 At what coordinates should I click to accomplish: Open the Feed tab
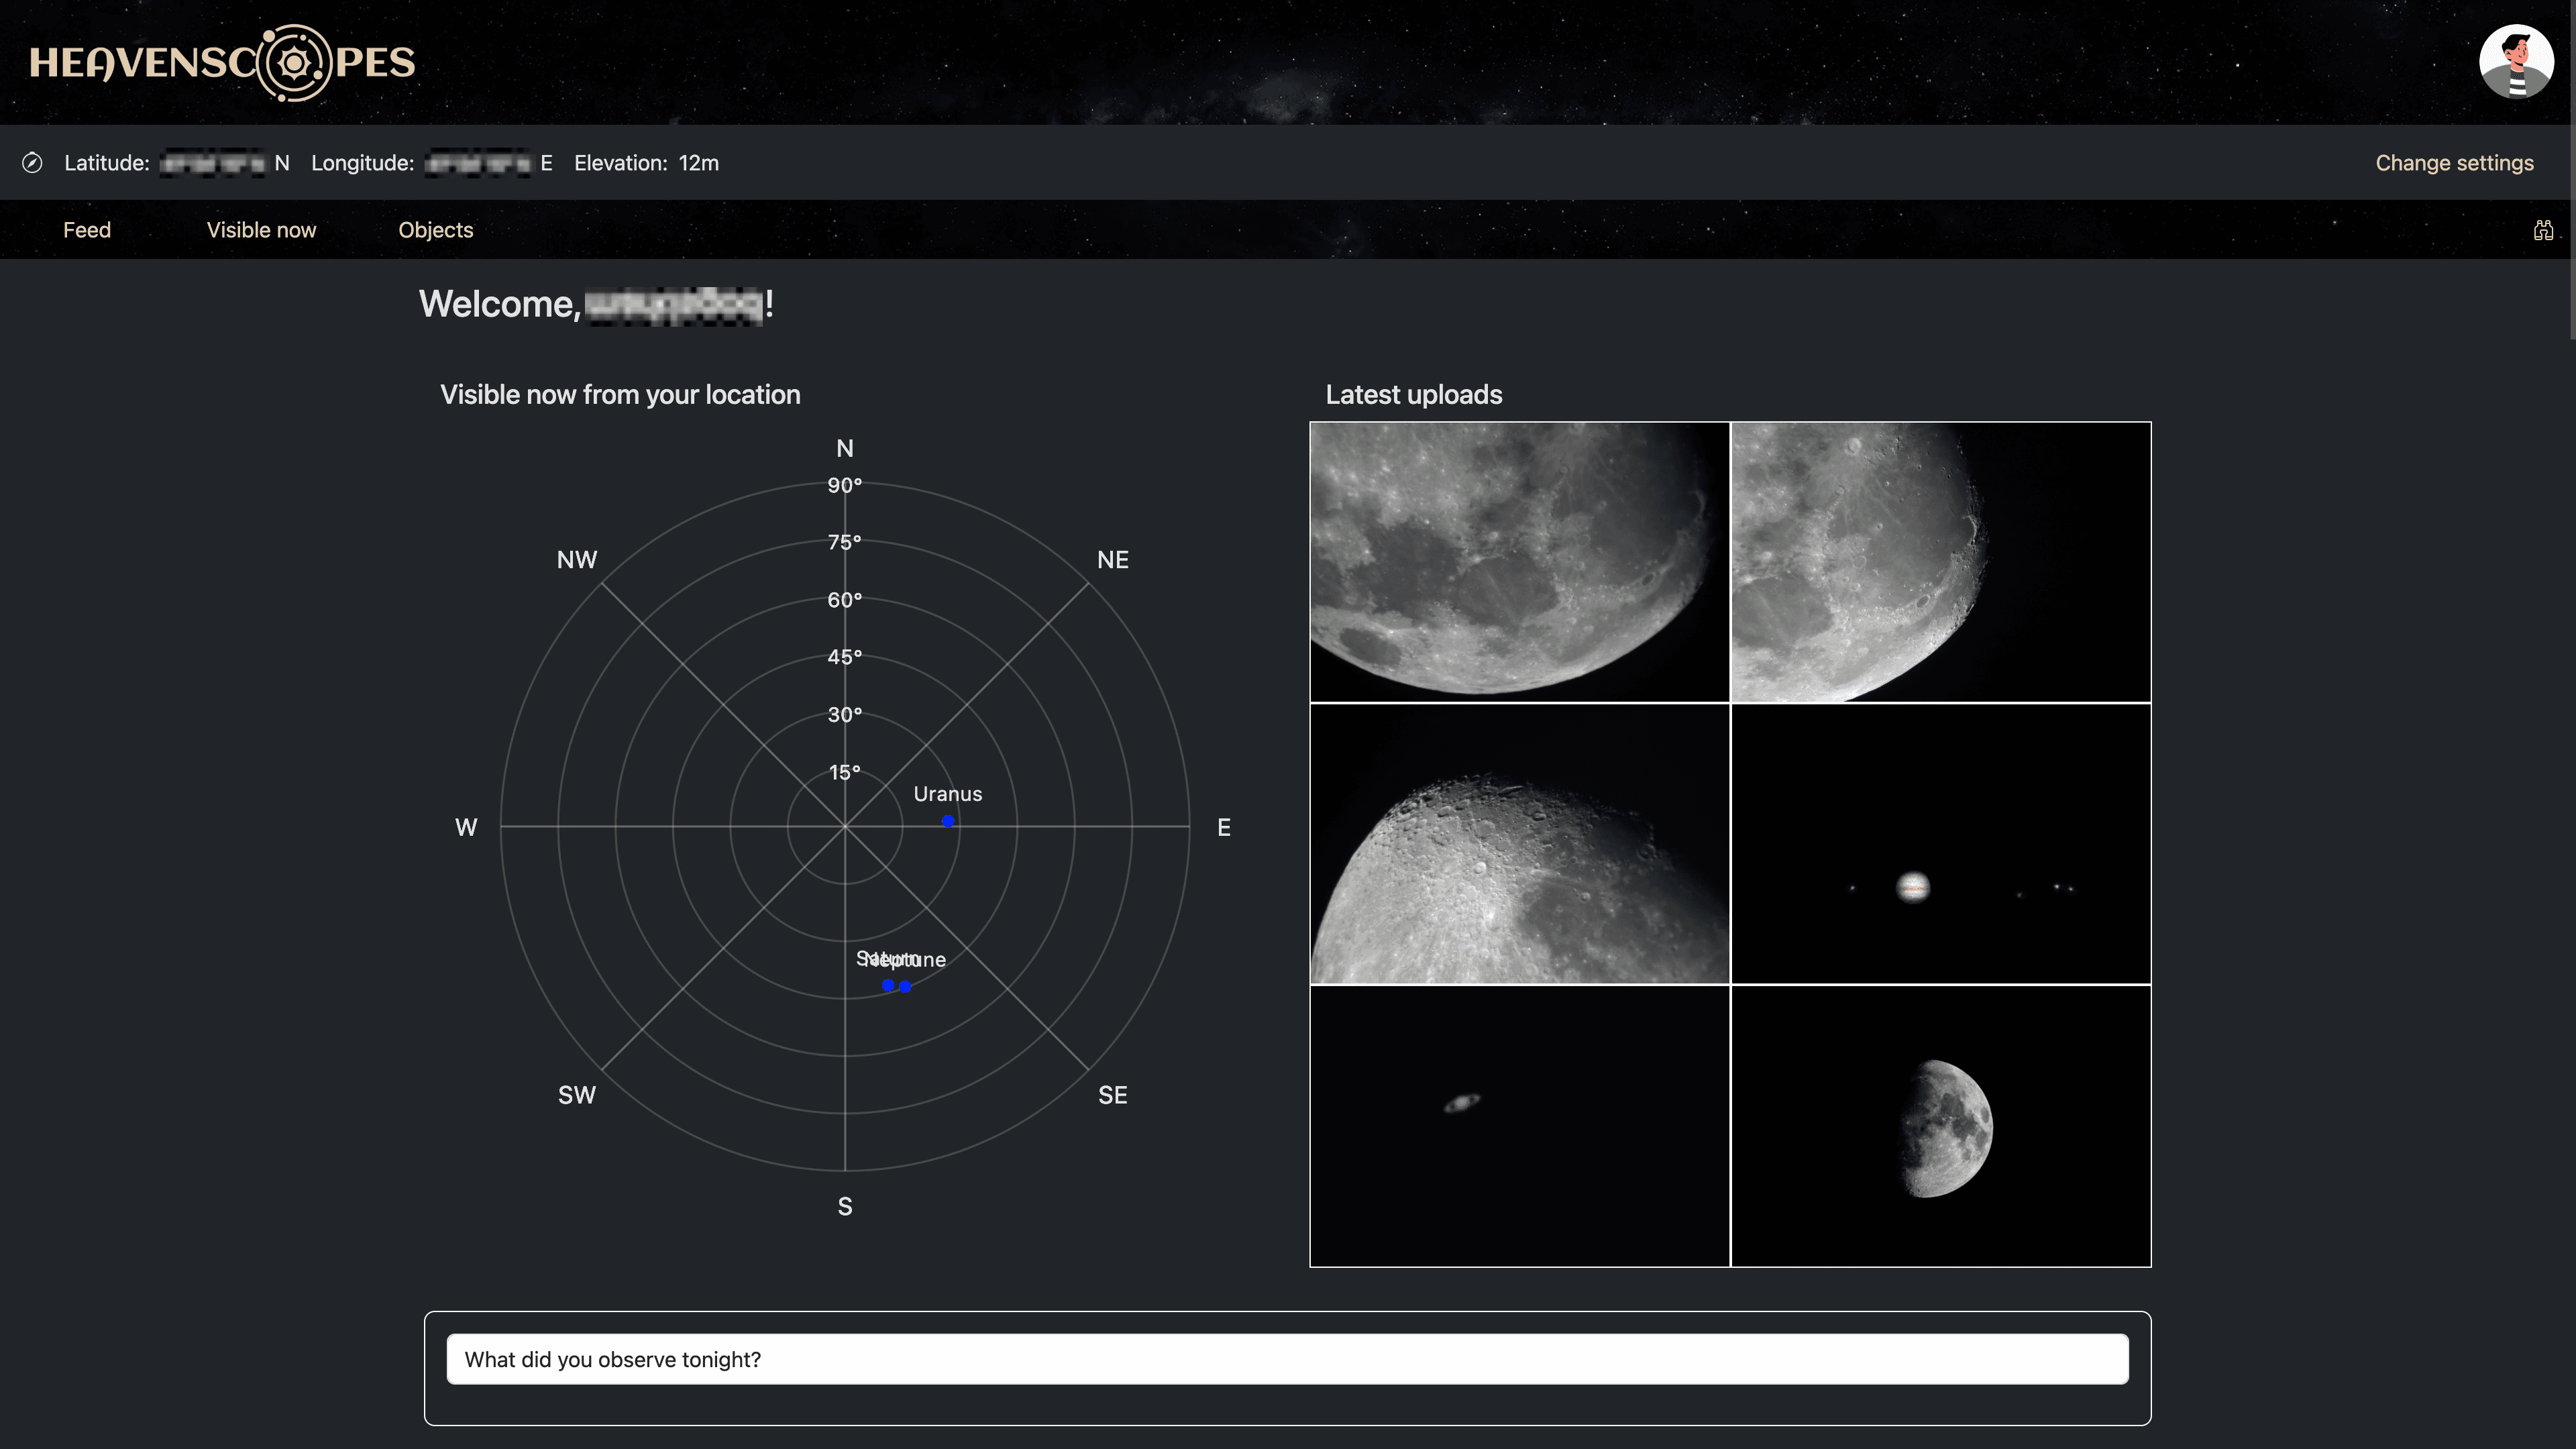pos(87,230)
